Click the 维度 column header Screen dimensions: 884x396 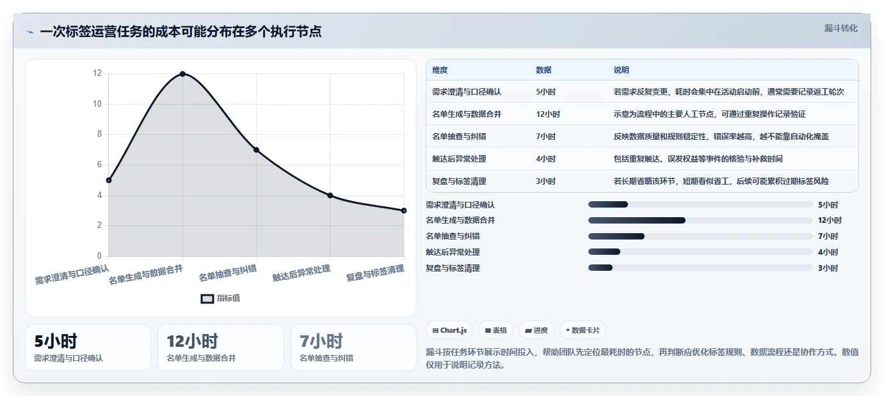[440, 70]
